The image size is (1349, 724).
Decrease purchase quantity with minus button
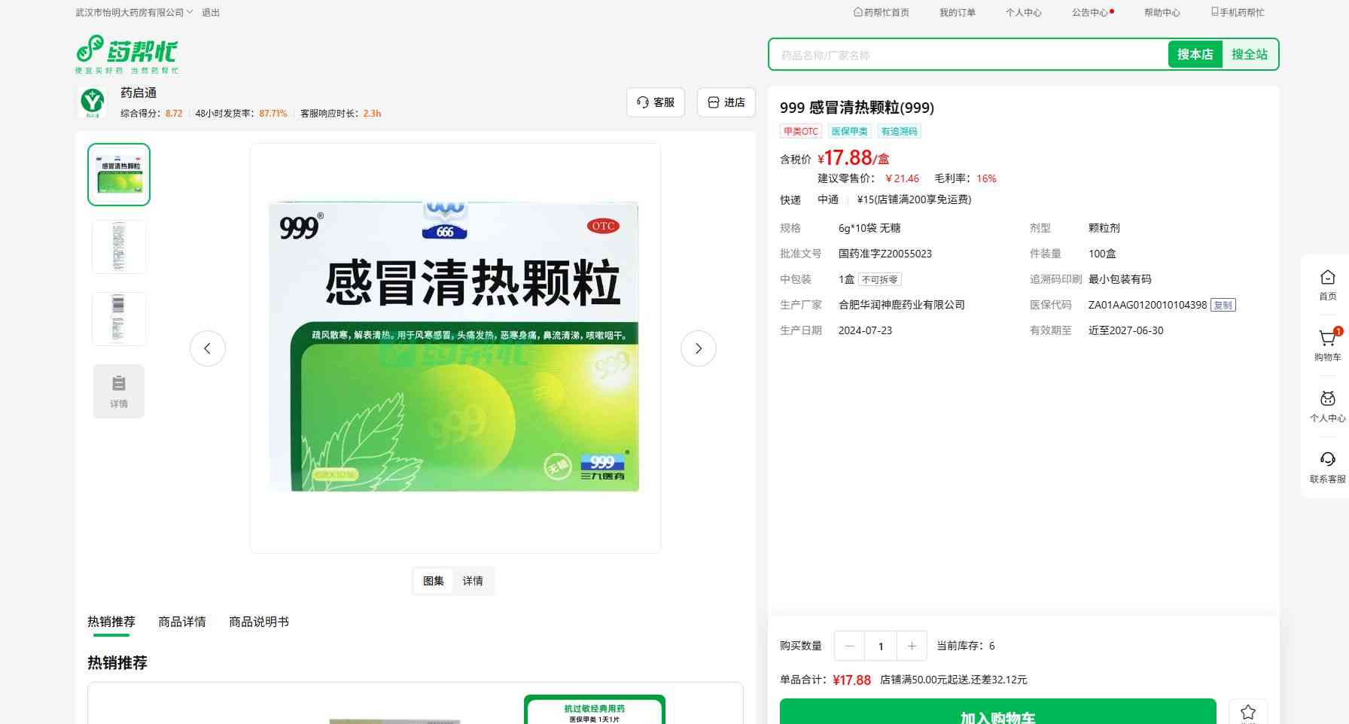click(x=850, y=646)
